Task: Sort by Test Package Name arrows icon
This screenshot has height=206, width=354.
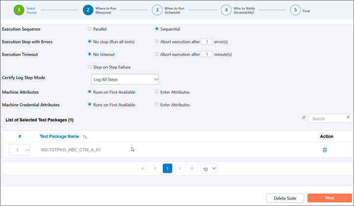Action: pyautogui.click(x=85, y=137)
